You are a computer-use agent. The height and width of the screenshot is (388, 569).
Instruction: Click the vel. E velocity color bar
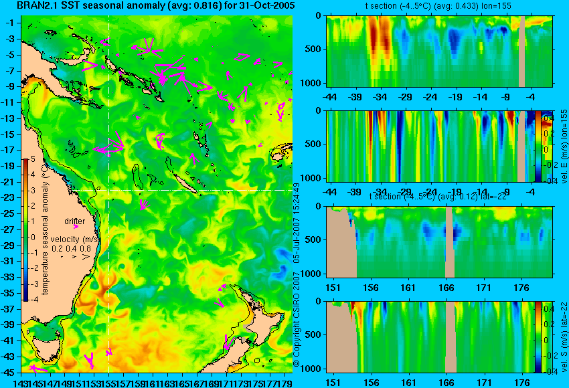(x=538, y=146)
